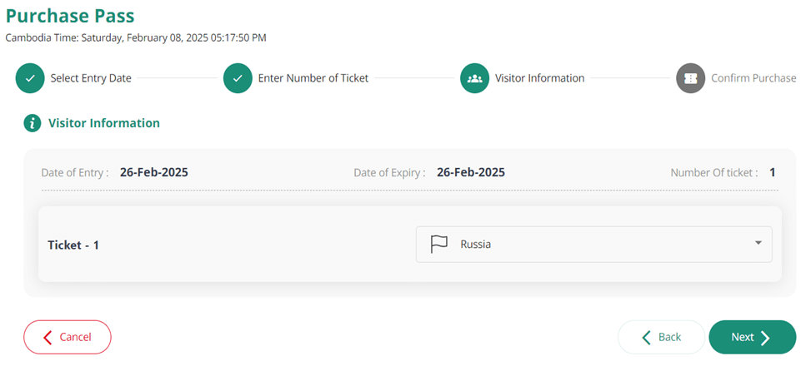
Task: Click the Visitor Information people step icon
Action: point(474,78)
